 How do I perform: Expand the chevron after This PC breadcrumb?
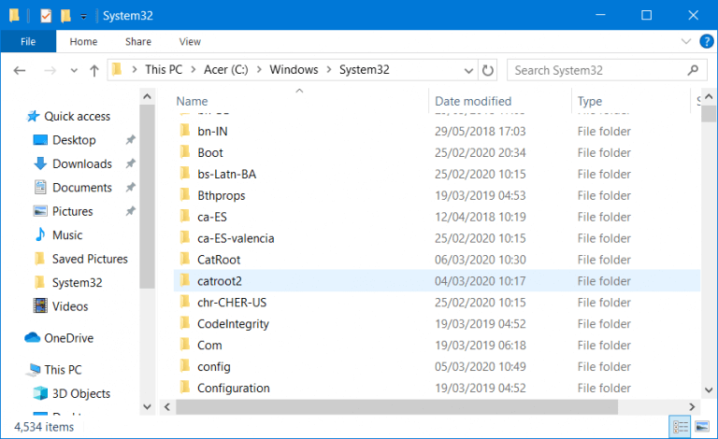coord(194,69)
